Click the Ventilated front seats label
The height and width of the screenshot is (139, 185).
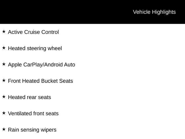33,114
